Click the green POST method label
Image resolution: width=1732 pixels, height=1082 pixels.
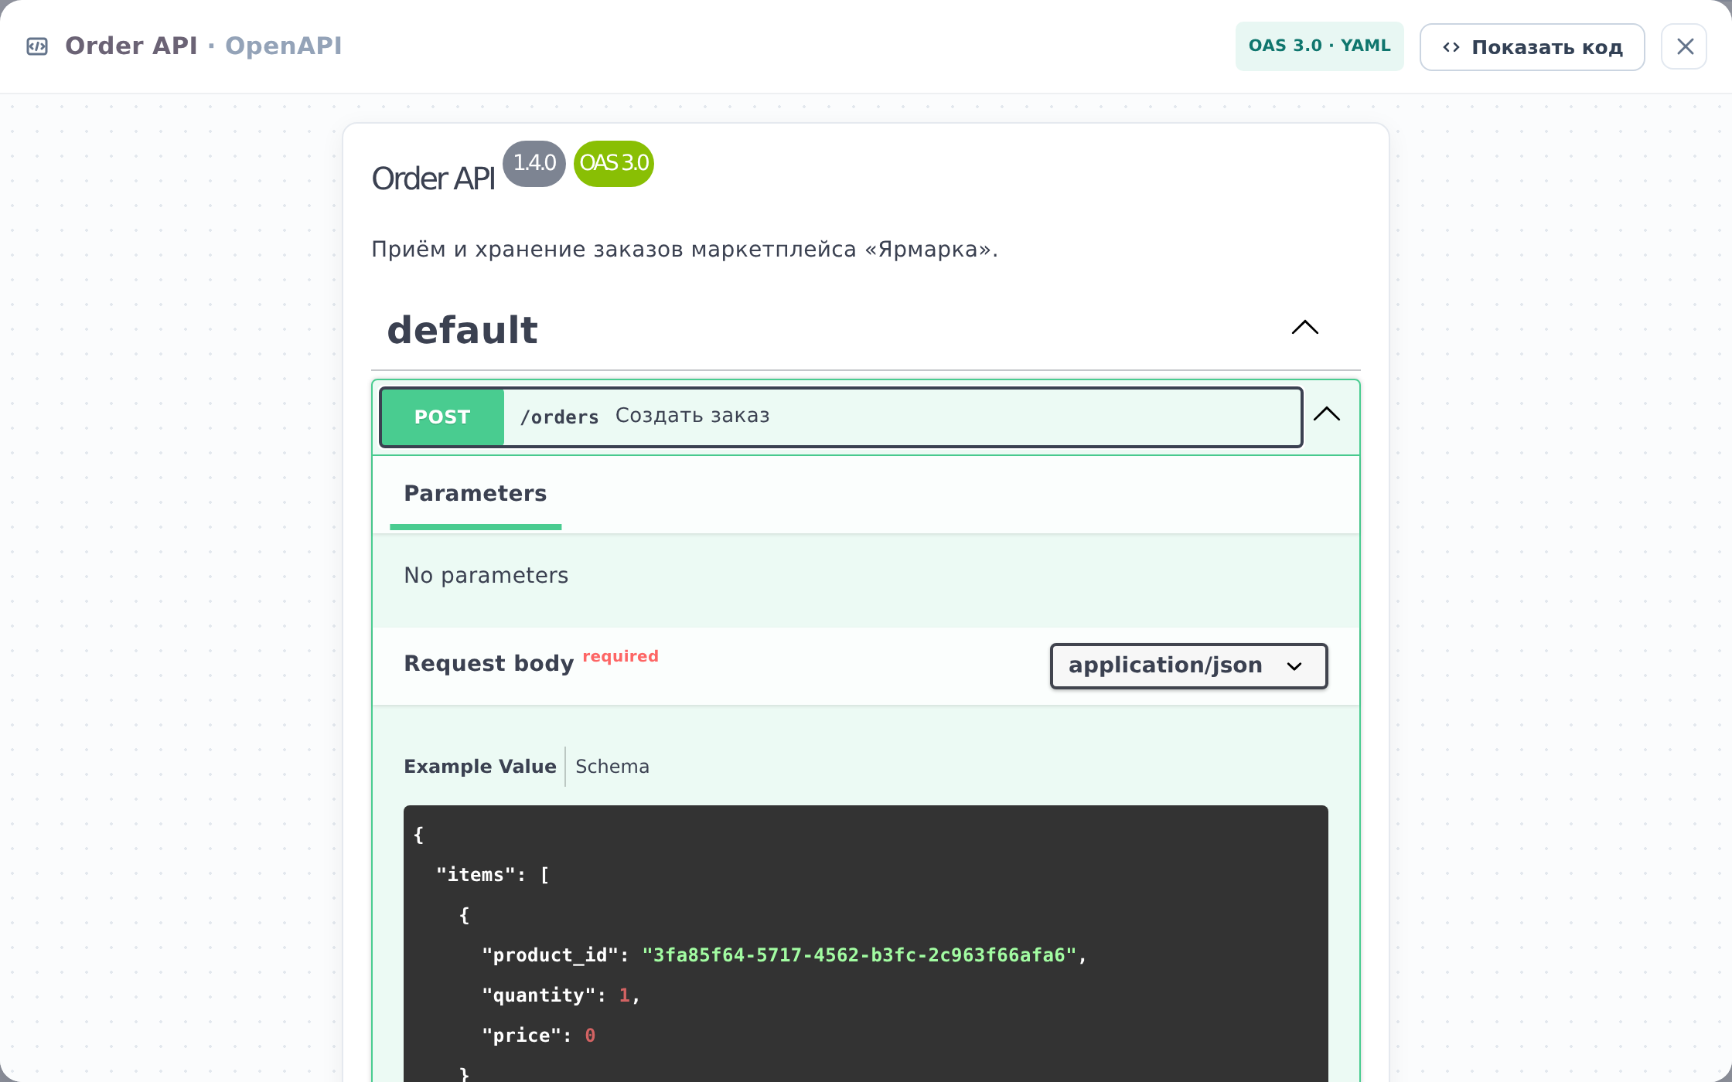(442, 417)
